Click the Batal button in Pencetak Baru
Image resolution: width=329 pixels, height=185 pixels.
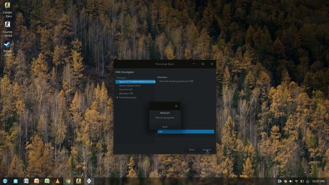point(192,150)
